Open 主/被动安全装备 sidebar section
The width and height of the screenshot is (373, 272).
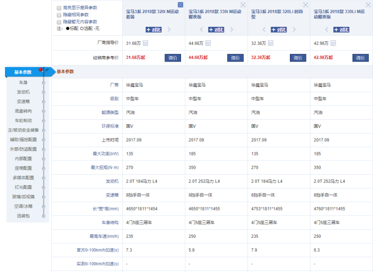tap(23, 130)
